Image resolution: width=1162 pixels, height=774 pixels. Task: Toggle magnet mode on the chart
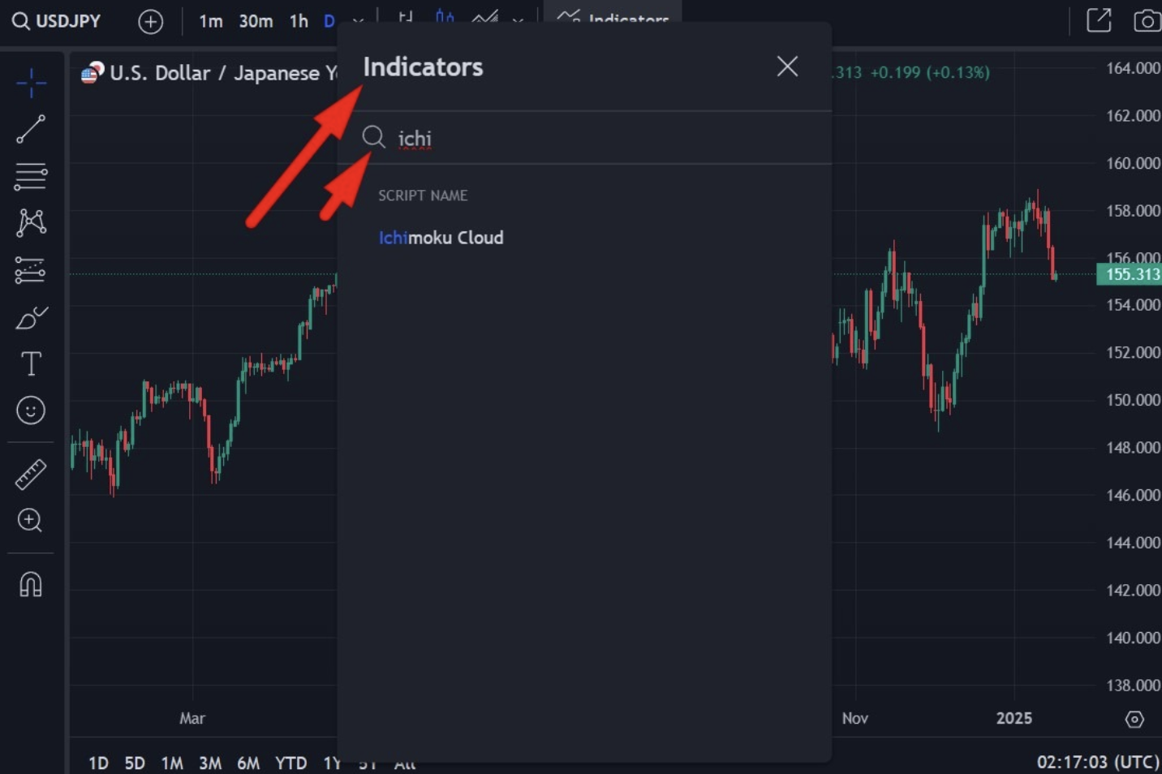pos(31,584)
